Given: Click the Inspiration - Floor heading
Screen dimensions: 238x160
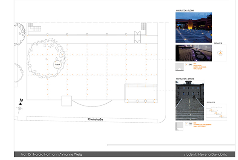Looking at the screenshot, I should 185,10.
